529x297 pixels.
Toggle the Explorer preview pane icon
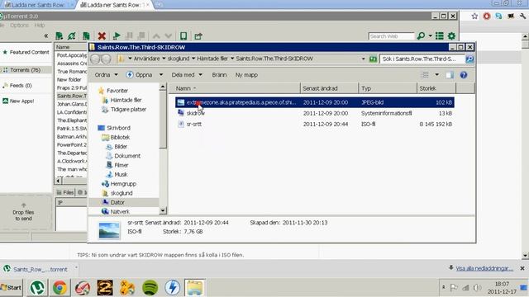coord(450,75)
